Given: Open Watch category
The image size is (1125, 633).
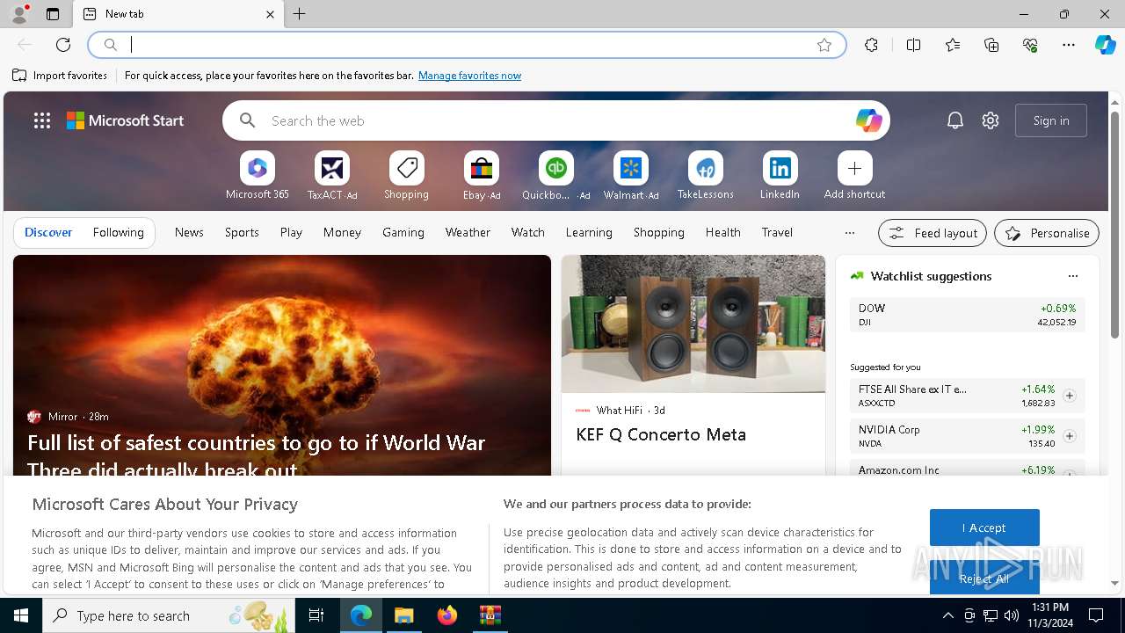Looking at the screenshot, I should coord(528,232).
